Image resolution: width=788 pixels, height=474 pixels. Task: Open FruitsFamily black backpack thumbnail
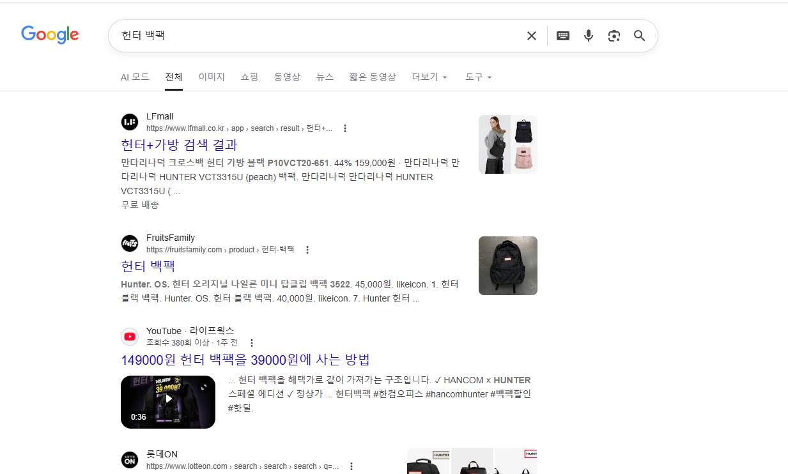pos(508,266)
